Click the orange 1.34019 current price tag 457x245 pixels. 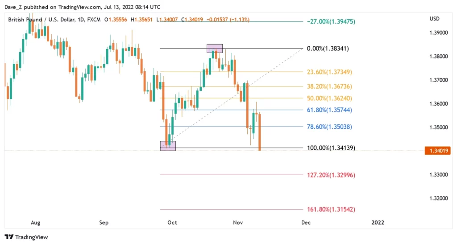(x=437, y=151)
